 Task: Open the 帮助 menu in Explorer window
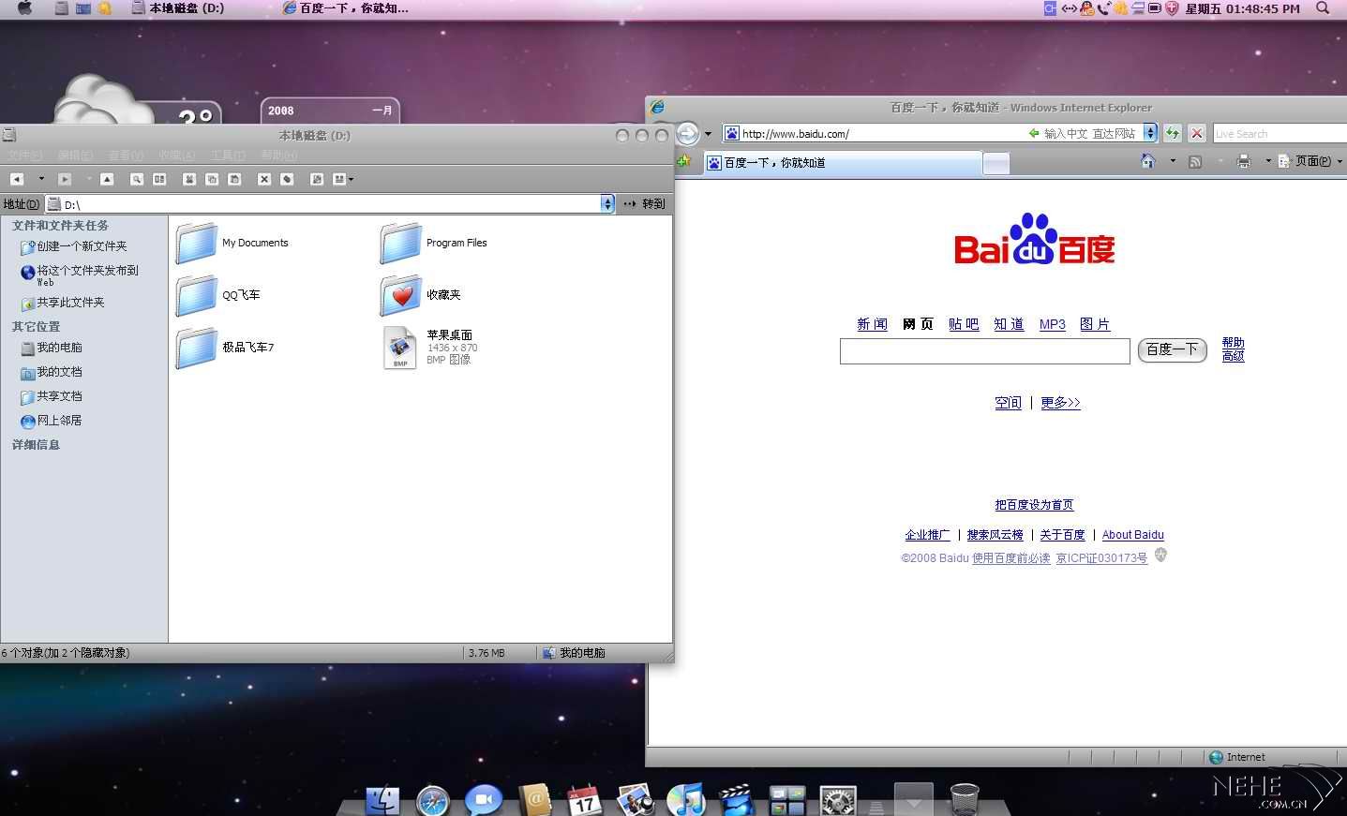click(x=278, y=156)
